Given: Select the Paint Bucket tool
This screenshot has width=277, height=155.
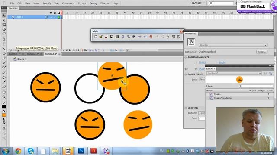Looking at the screenshot, I should [4, 77].
